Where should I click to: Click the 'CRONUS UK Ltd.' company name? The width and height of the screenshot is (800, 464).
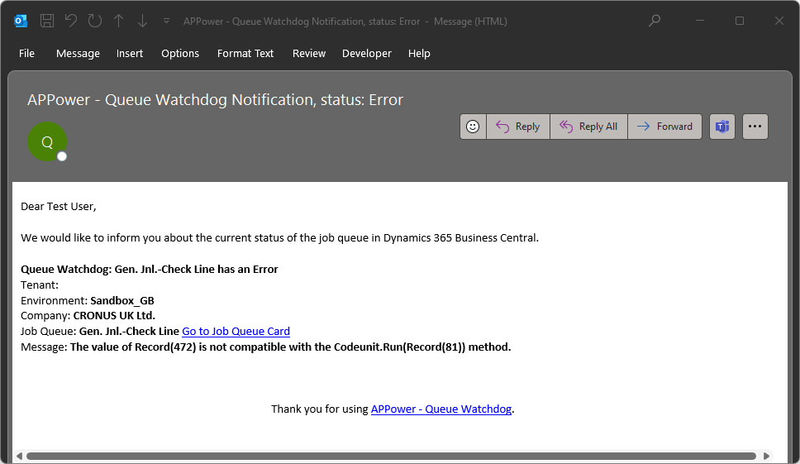114,315
